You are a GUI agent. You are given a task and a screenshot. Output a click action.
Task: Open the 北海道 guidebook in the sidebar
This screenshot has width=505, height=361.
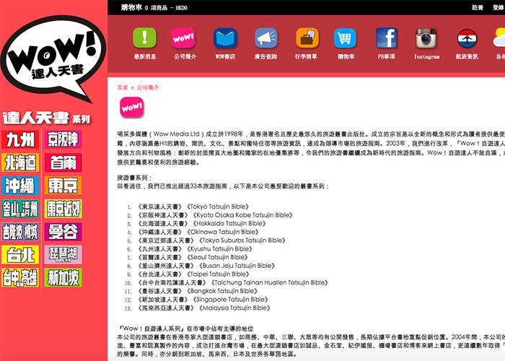[20, 162]
